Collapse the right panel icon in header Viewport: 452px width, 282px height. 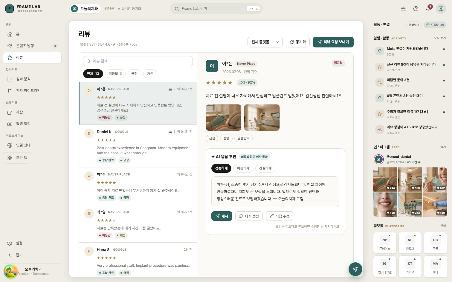441,9
